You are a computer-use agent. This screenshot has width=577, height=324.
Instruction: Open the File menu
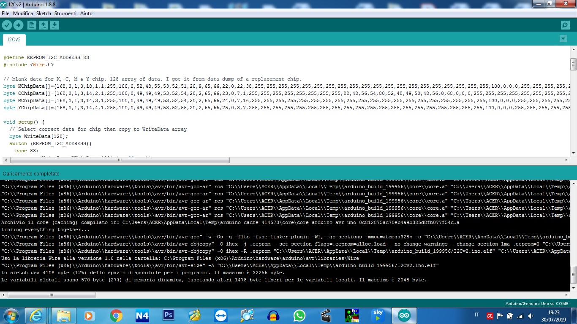click(x=5, y=13)
